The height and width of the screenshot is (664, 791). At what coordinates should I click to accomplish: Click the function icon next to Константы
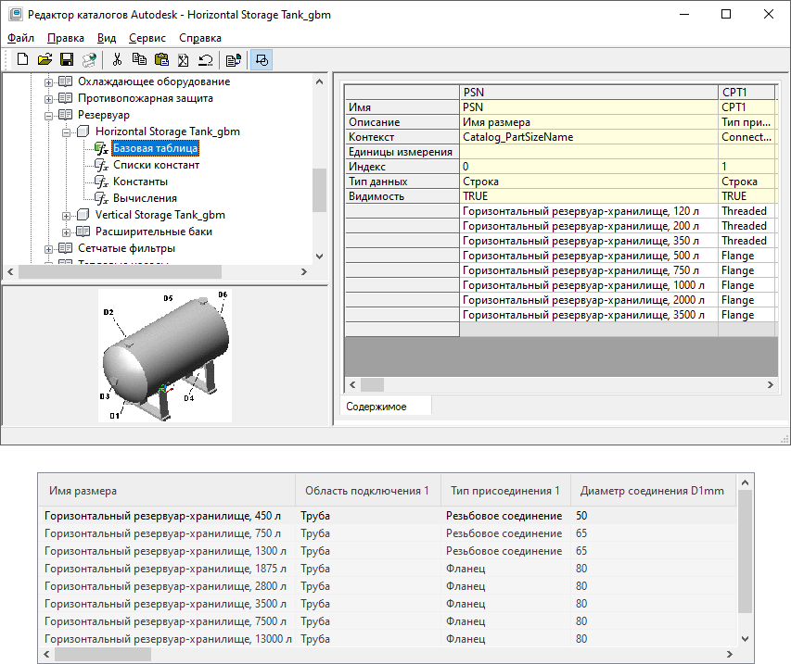(x=101, y=182)
